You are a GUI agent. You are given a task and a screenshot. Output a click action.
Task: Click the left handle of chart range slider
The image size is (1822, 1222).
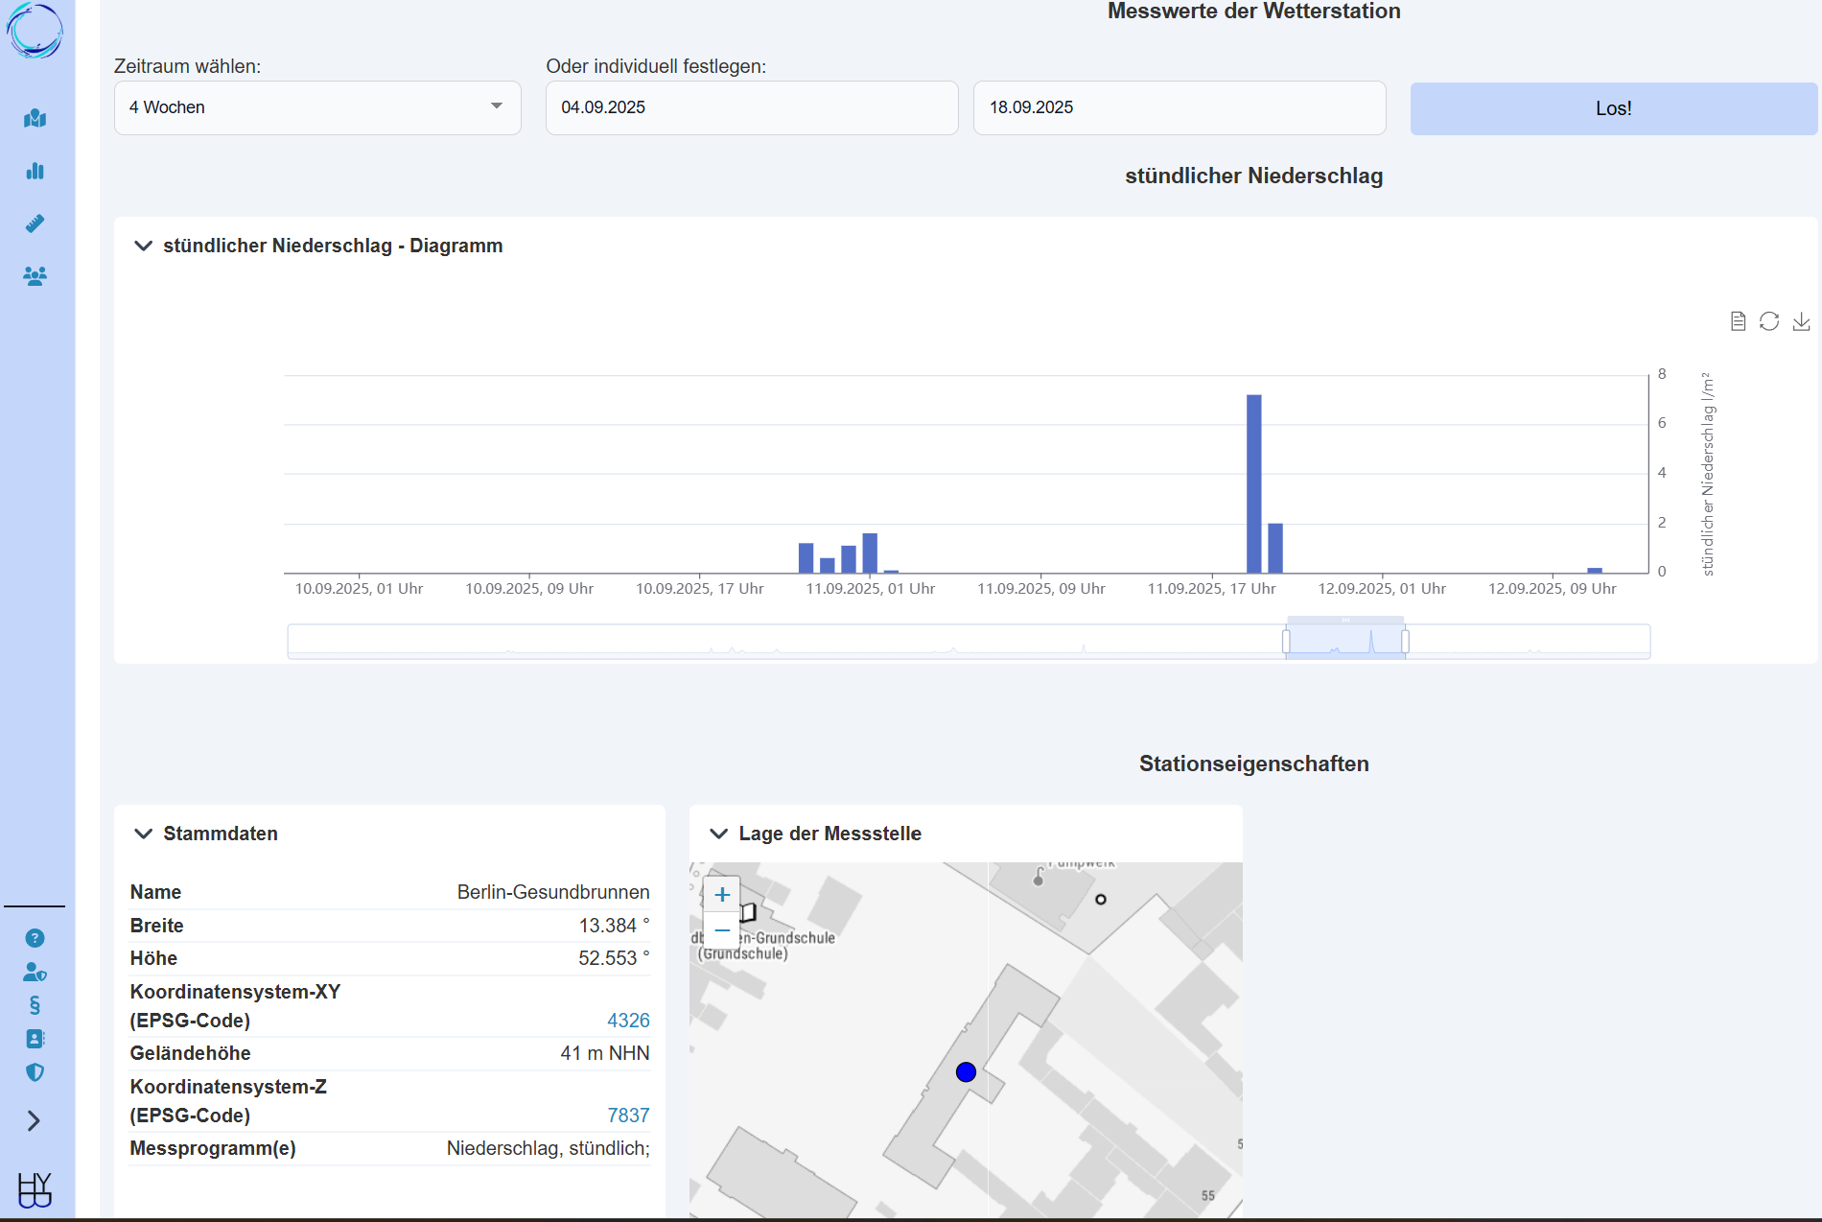pos(1286,641)
